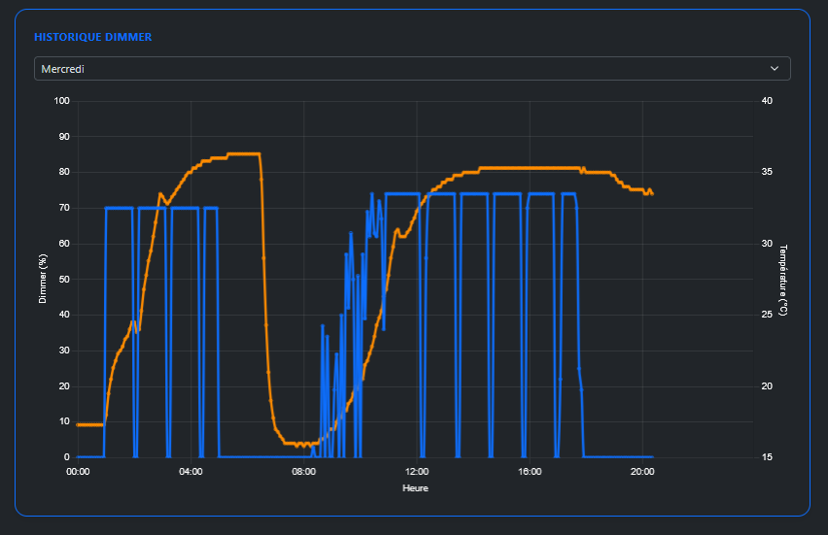The image size is (828, 535).
Task: Click the 12:00 time tick label
Action: pyautogui.click(x=417, y=472)
